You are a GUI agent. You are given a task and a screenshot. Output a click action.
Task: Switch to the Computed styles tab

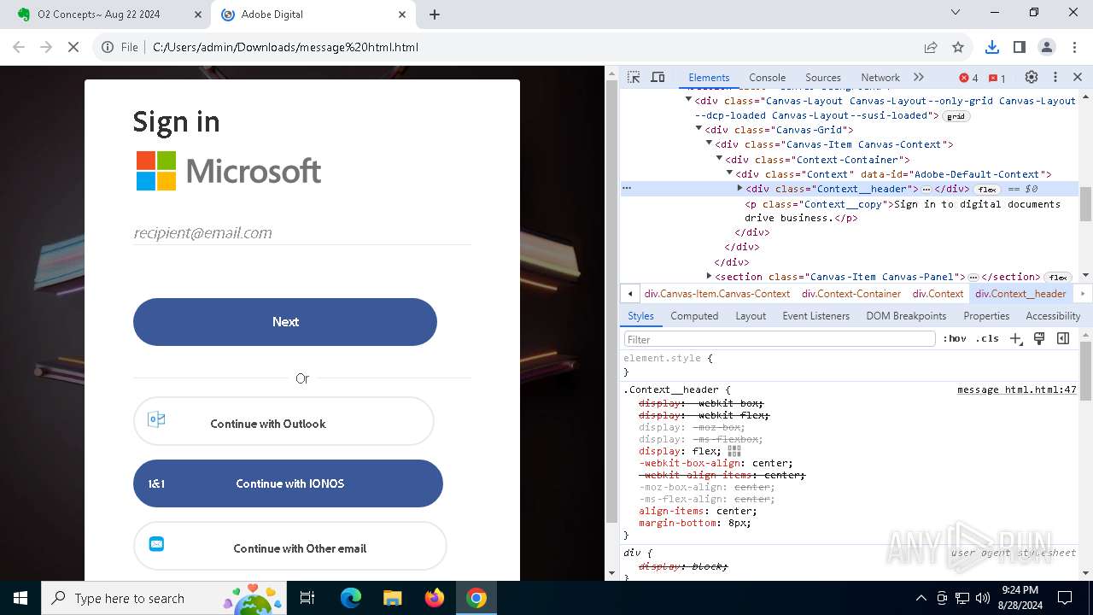(x=694, y=316)
